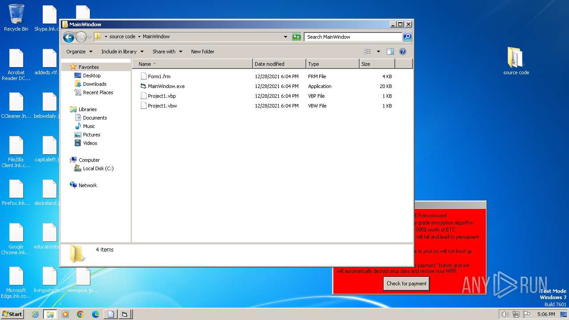Select the Acrobat Reader DC desktop icon
Screen dimensions: 569x320
pos(16,65)
